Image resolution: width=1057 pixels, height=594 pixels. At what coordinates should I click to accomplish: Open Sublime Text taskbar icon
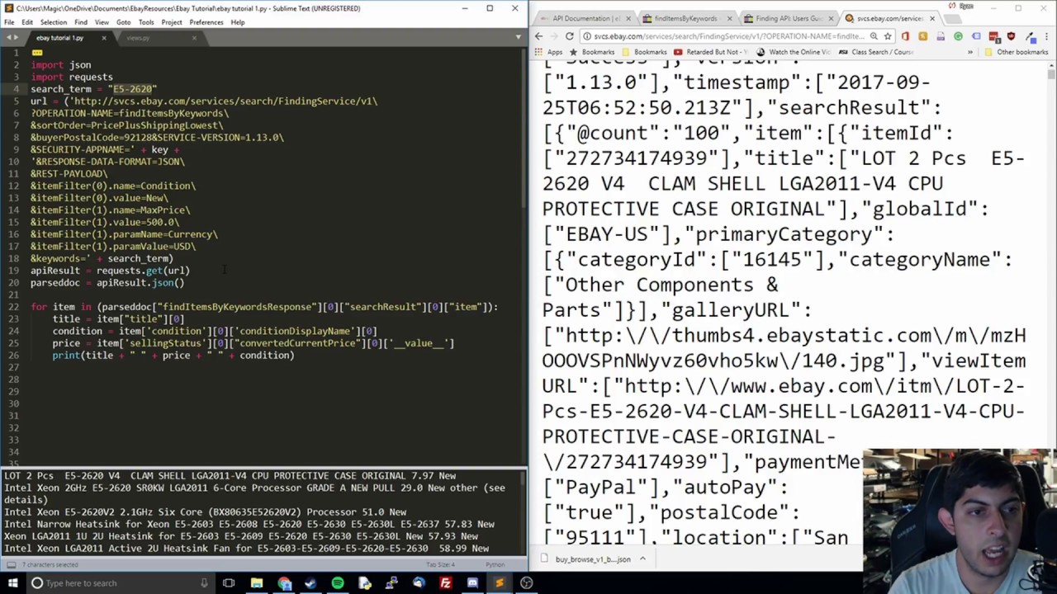tap(500, 583)
